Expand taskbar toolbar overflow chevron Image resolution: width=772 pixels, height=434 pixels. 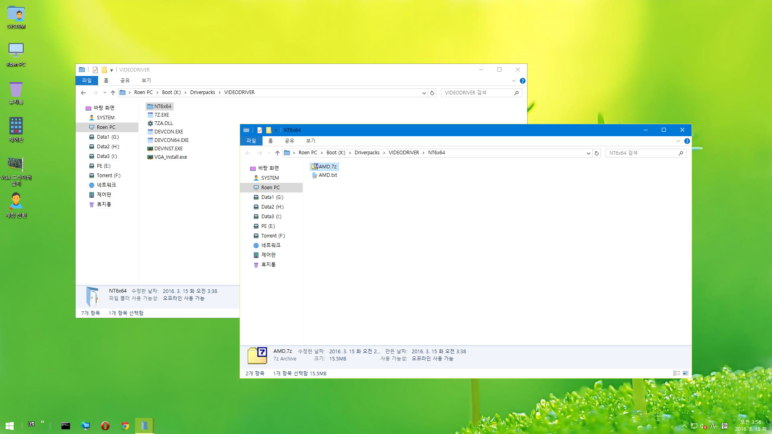pos(42,422)
